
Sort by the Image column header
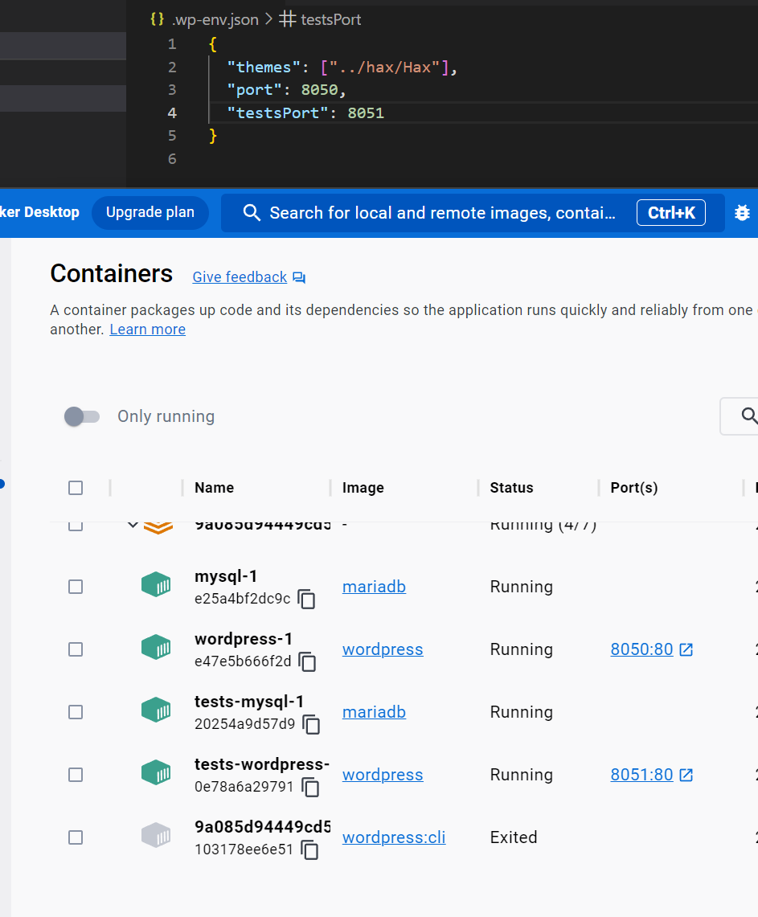click(x=363, y=488)
